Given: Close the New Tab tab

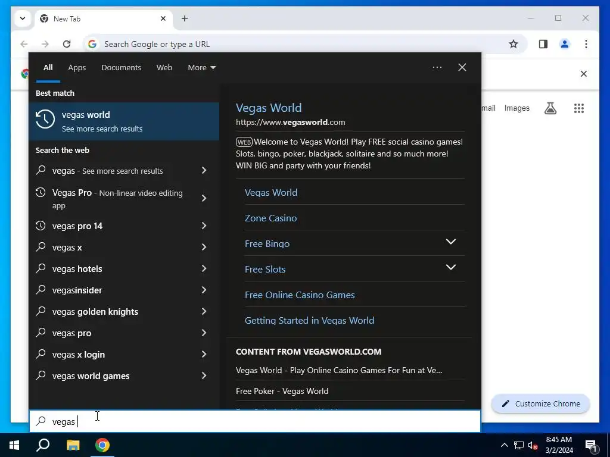Looking at the screenshot, I should [x=163, y=18].
